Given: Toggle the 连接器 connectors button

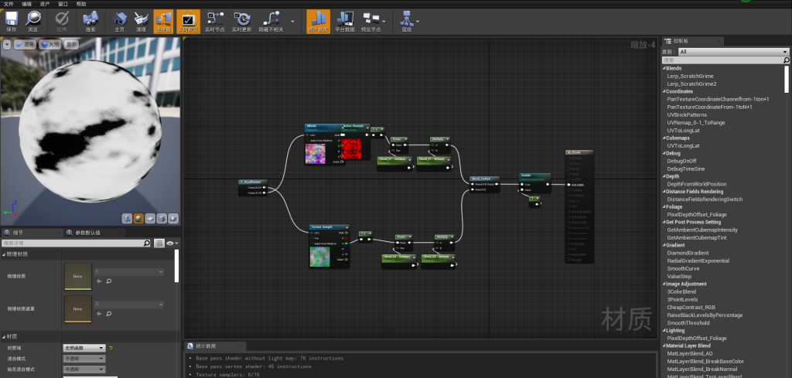Looking at the screenshot, I should click(163, 21).
